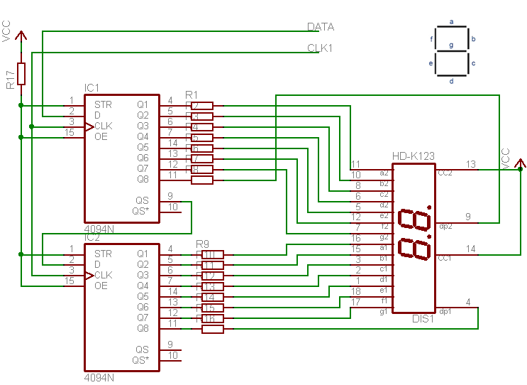Click the VCC arrow above R17
The image size is (527, 385).
(21, 36)
